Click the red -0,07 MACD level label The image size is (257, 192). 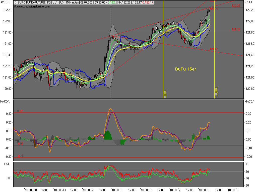pyautogui.click(x=20, y=144)
